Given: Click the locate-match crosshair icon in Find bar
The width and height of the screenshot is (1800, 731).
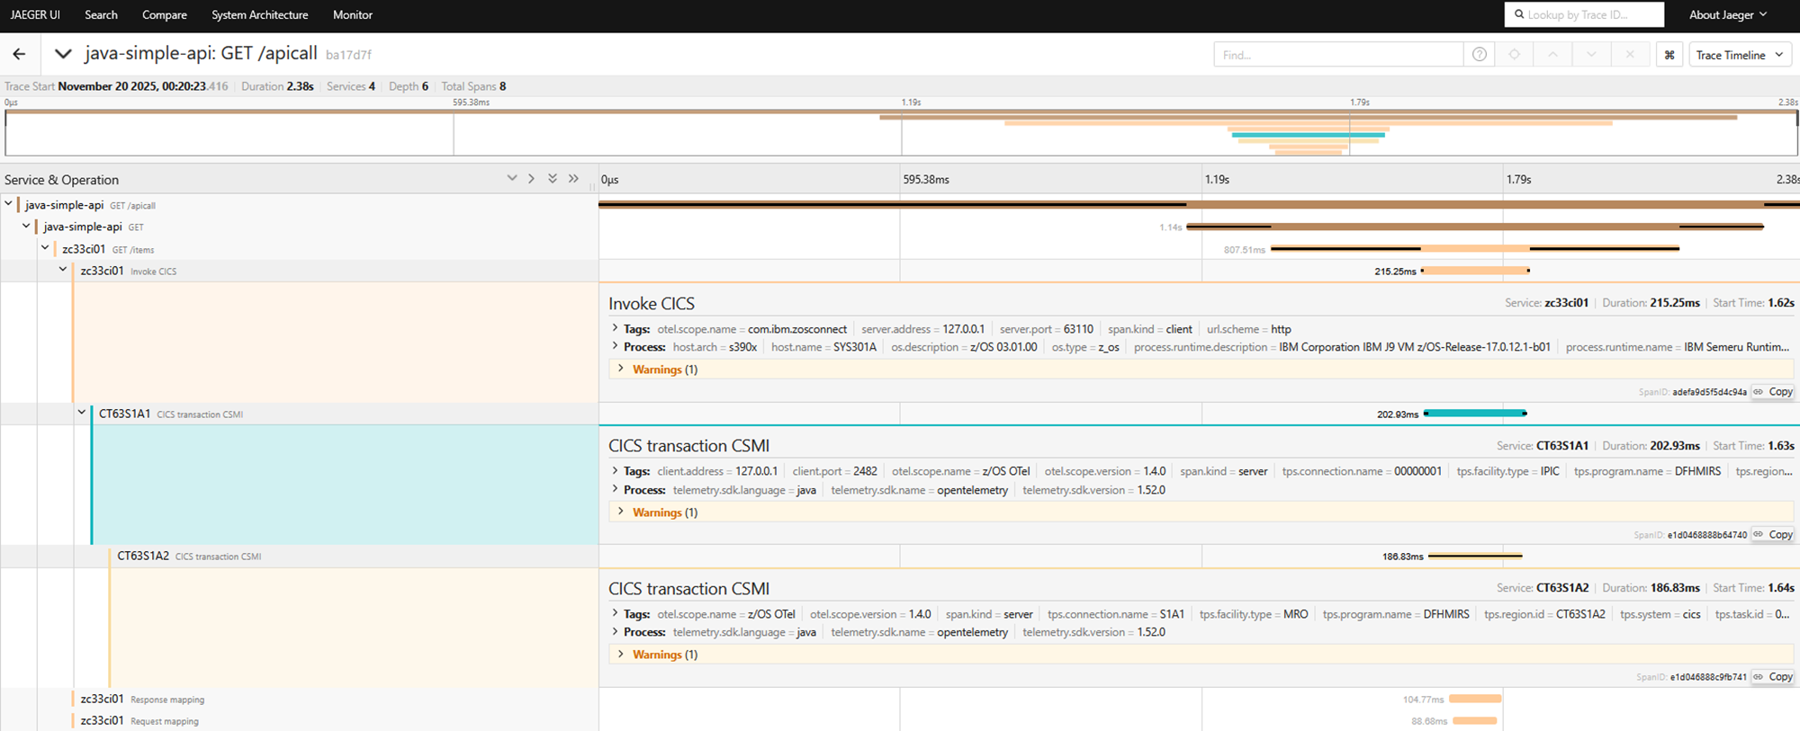Looking at the screenshot, I should click(x=1515, y=55).
